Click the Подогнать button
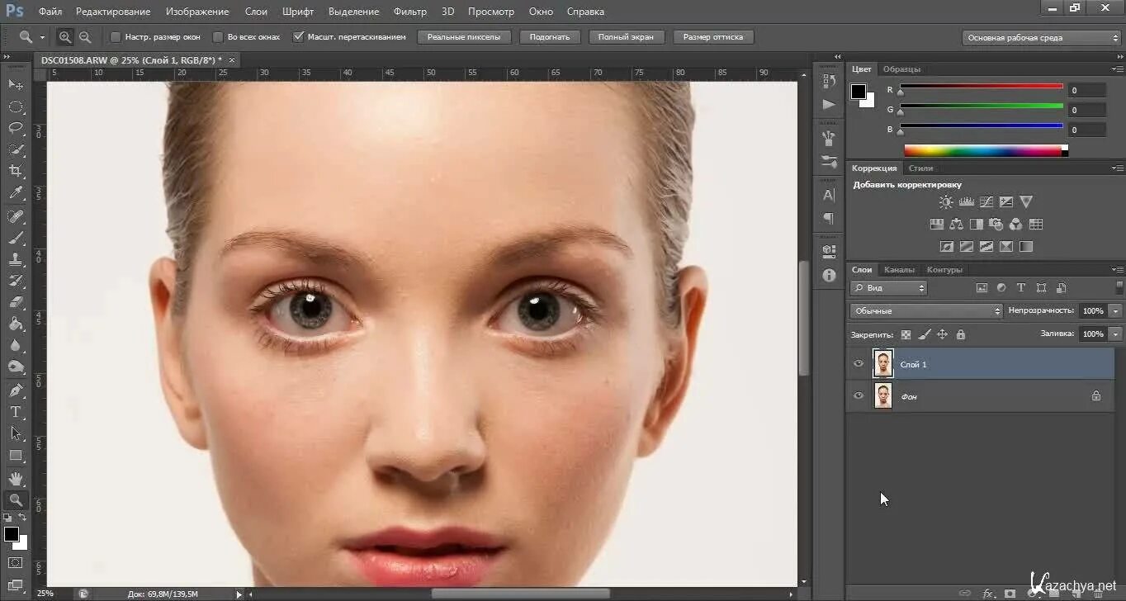Viewport: 1126px width, 601px height. coord(550,37)
